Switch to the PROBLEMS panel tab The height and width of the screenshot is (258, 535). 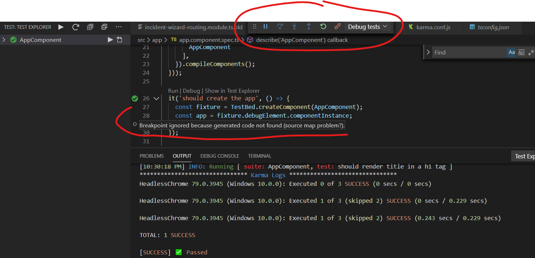(152, 156)
